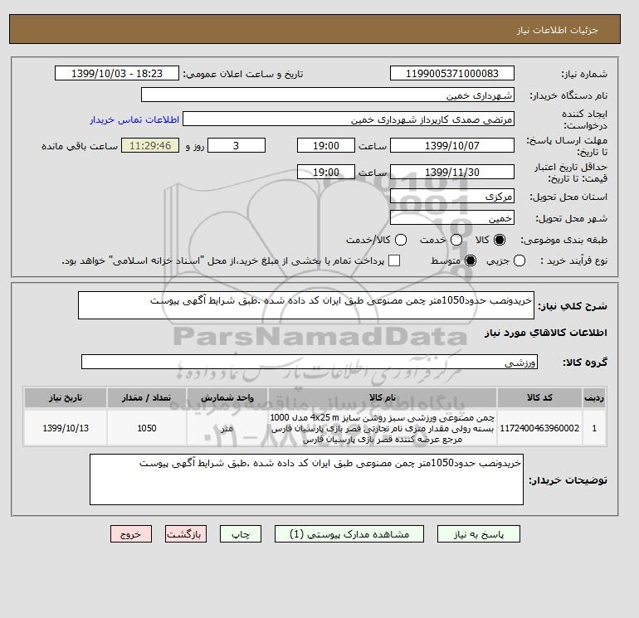Viewport: 639px width, 618px height.
Task: Click the response deadline time field
Action: coord(326,145)
